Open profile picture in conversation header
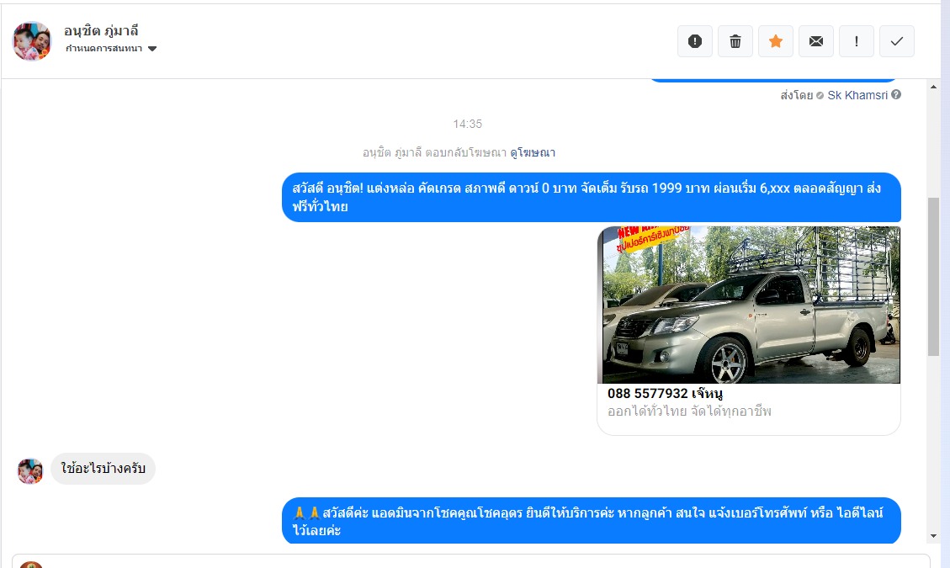The height and width of the screenshot is (568, 950). 32,41
